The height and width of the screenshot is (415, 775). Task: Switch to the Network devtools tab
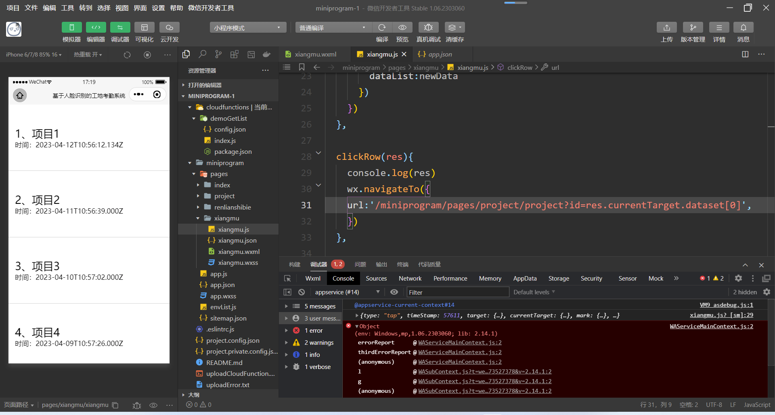click(410, 278)
